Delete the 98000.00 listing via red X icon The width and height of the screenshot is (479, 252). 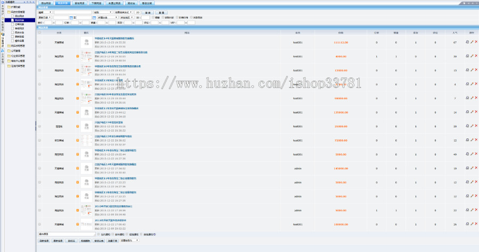point(476,98)
